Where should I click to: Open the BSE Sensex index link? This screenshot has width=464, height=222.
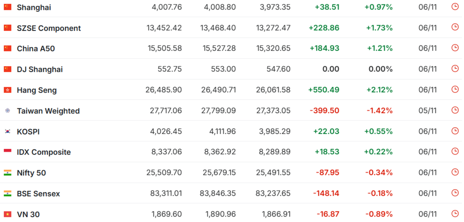(x=38, y=194)
